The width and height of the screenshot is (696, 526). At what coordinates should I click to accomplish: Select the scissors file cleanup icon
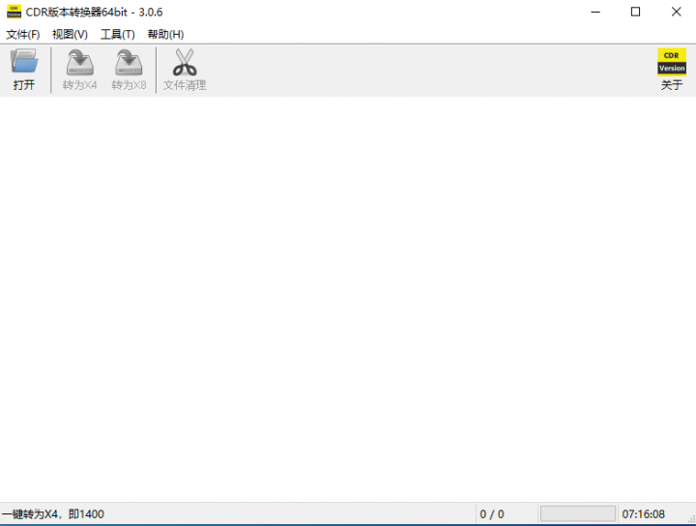[x=184, y=62]
